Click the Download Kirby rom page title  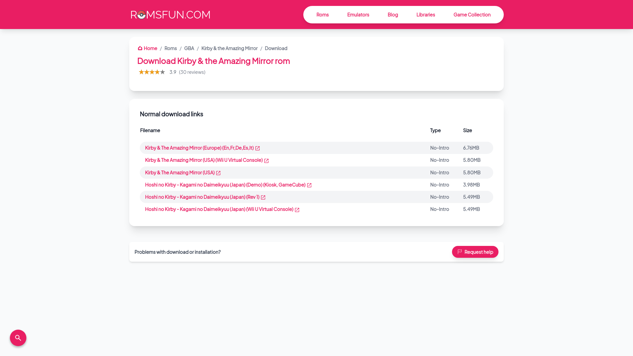tap(214, 61)
